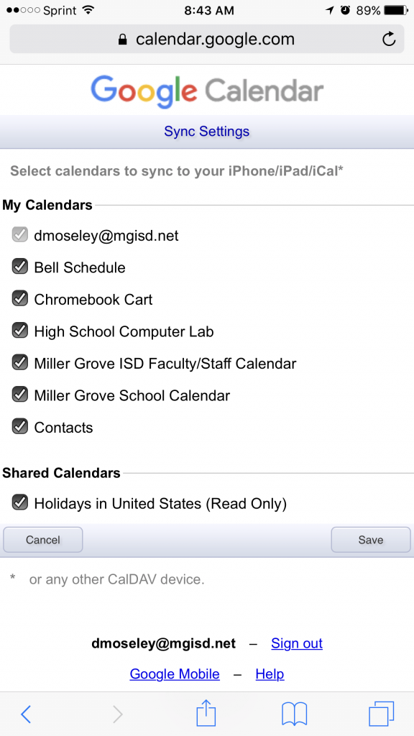
Task: Open the Google Mobile link
Action: coord(175,674)
